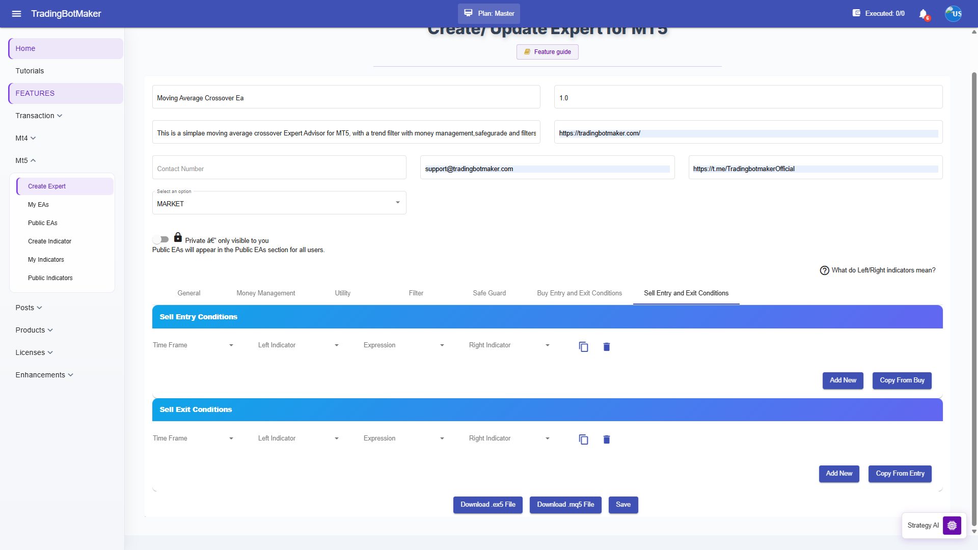Focus the expert name field
978x550 pixels.
pyautogui.click(x=346, y=97)
